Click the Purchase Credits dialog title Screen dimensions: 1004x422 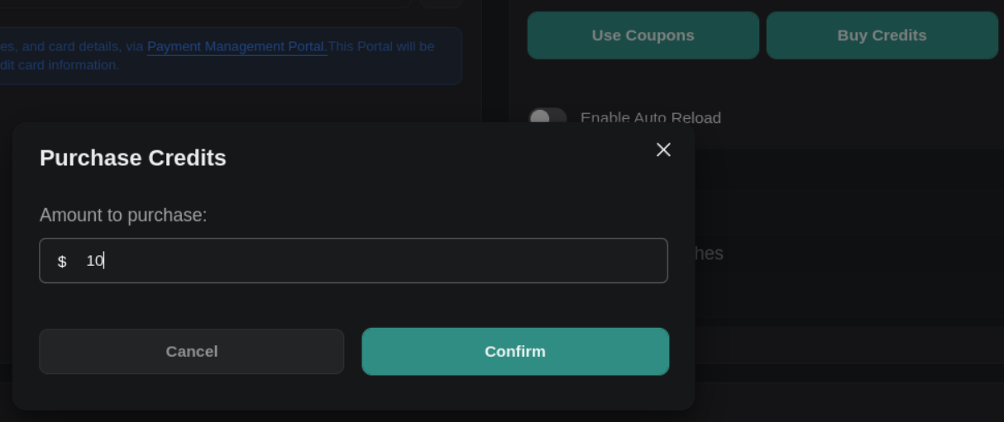133,158
